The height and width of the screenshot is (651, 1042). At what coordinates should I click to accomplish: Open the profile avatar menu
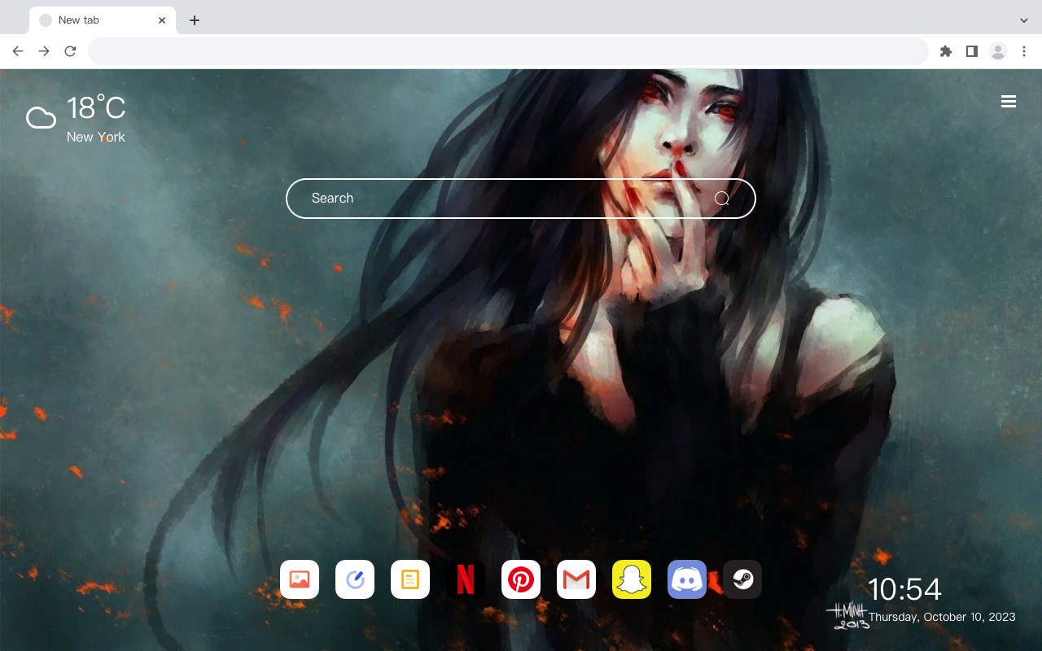[998, 51]
